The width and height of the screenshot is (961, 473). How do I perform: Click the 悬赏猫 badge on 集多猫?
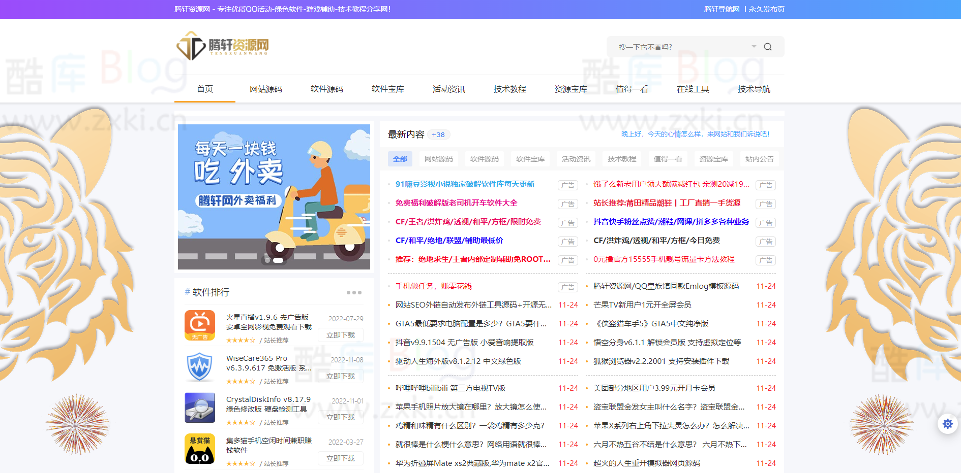pyautogui.click(x=199, y=440)
